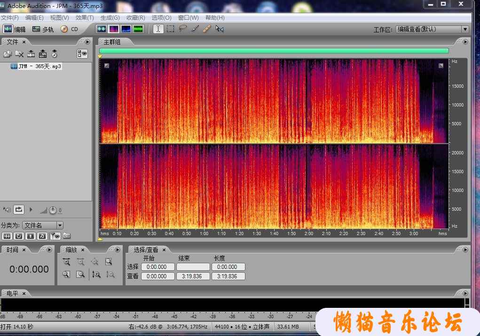Open the 时间 panel options menu arrow
The height and width of the screenshot is (336, 480).
tap(49, 250)
